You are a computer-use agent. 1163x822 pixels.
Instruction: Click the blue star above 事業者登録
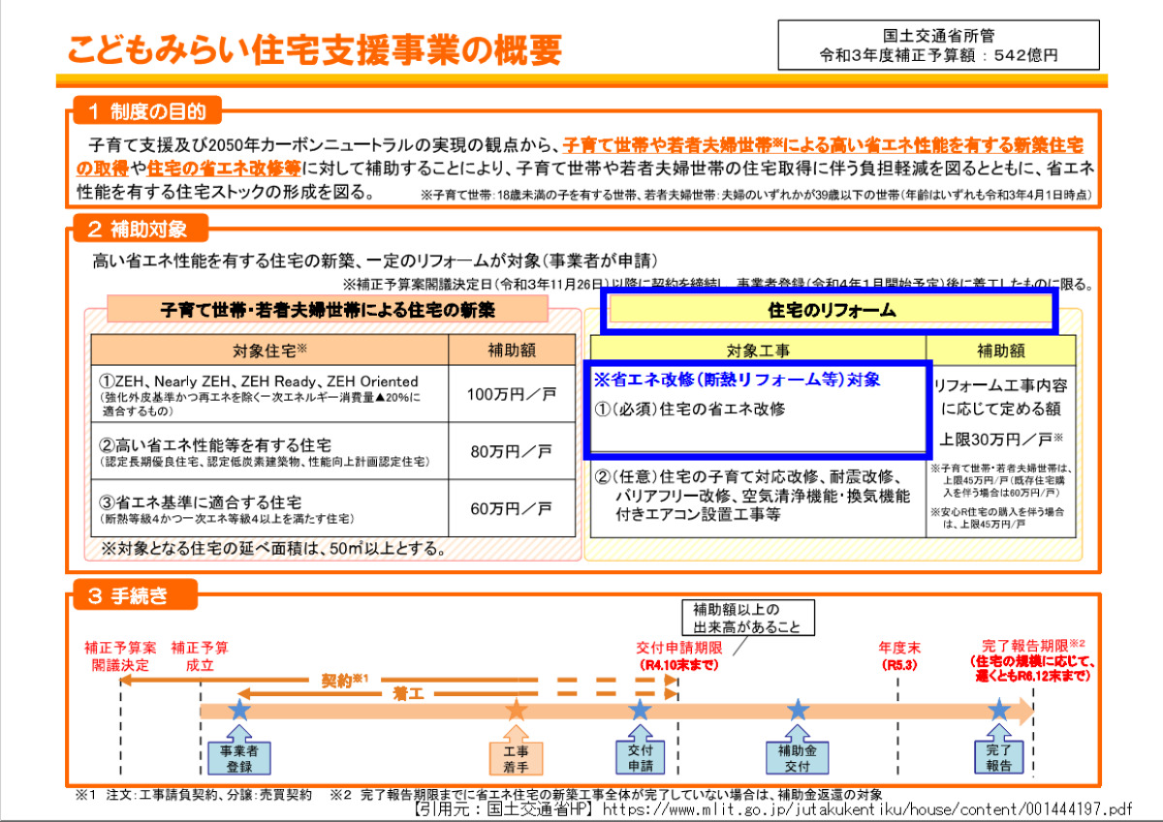tap(237, 710)
